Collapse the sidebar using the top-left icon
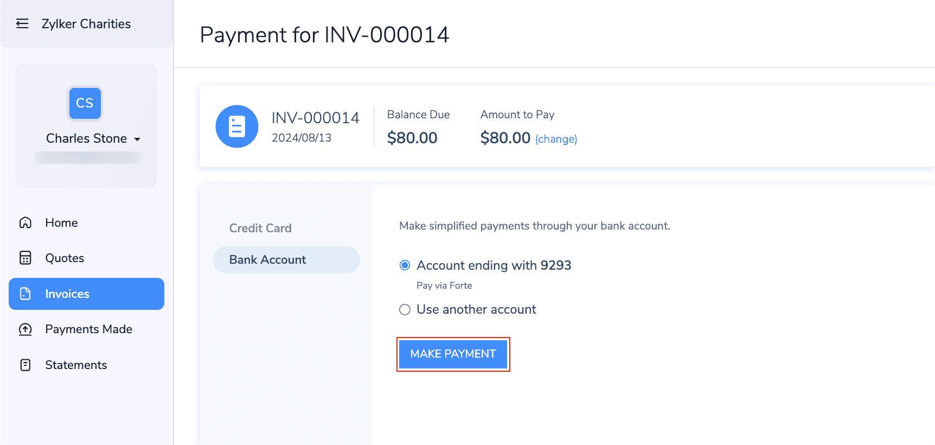Screen dimensions: 935x445 click(x=22, y=23)
